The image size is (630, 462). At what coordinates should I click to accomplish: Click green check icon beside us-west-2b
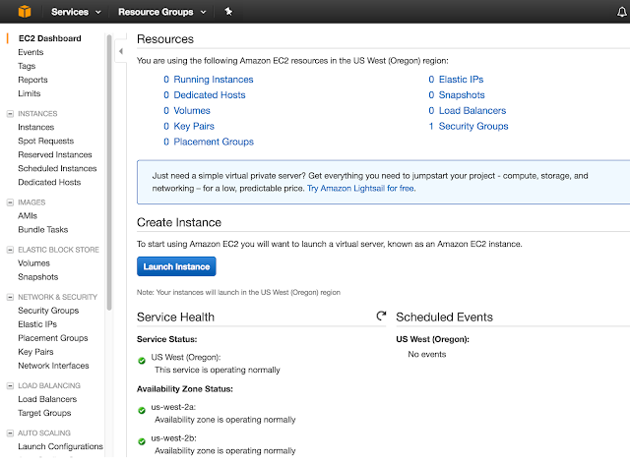coord(142,440)
